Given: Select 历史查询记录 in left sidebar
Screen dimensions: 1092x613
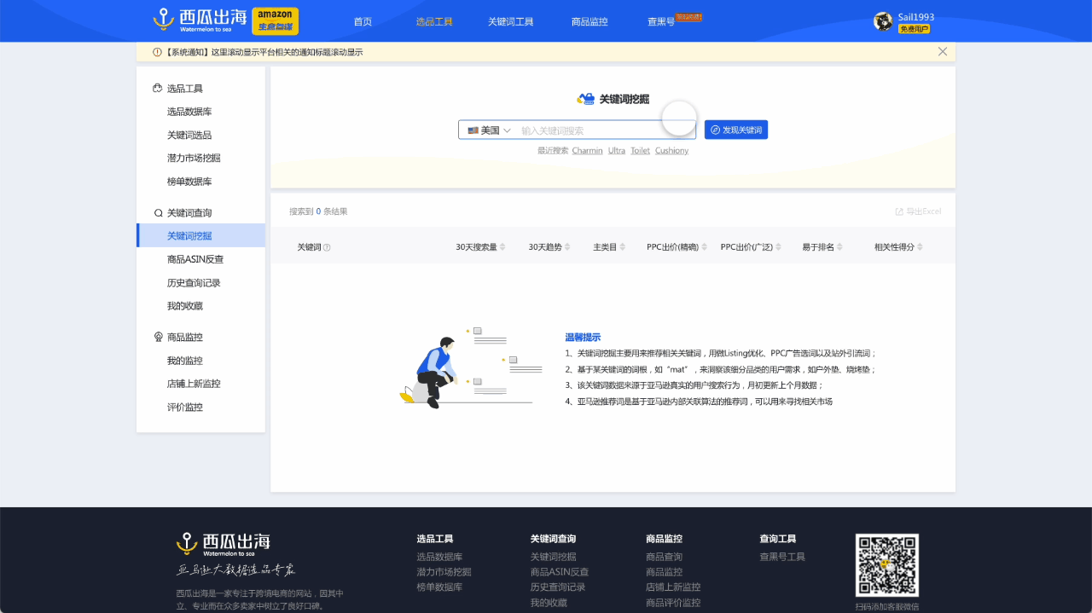Looking at the screenshot, I should click(194, 283).
